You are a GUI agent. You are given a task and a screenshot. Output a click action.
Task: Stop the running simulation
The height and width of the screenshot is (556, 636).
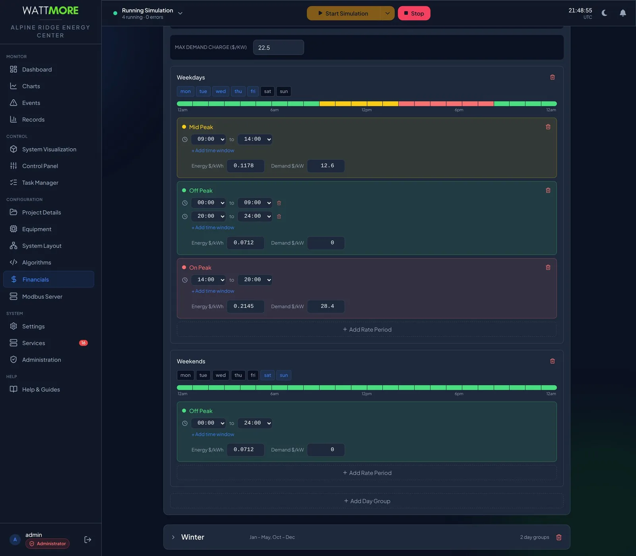pos(414,13)
